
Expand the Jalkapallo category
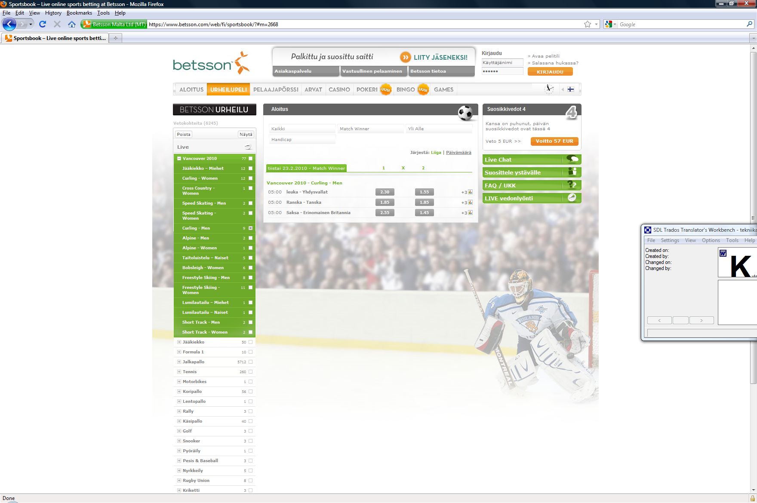click(x=179, y=362)
